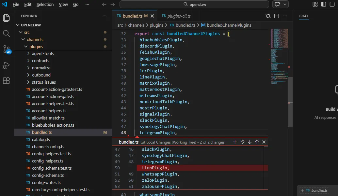Click bundledChannelPlugins in the breadcrumb
The image size is (338, 196).
[x=229, y=25]
